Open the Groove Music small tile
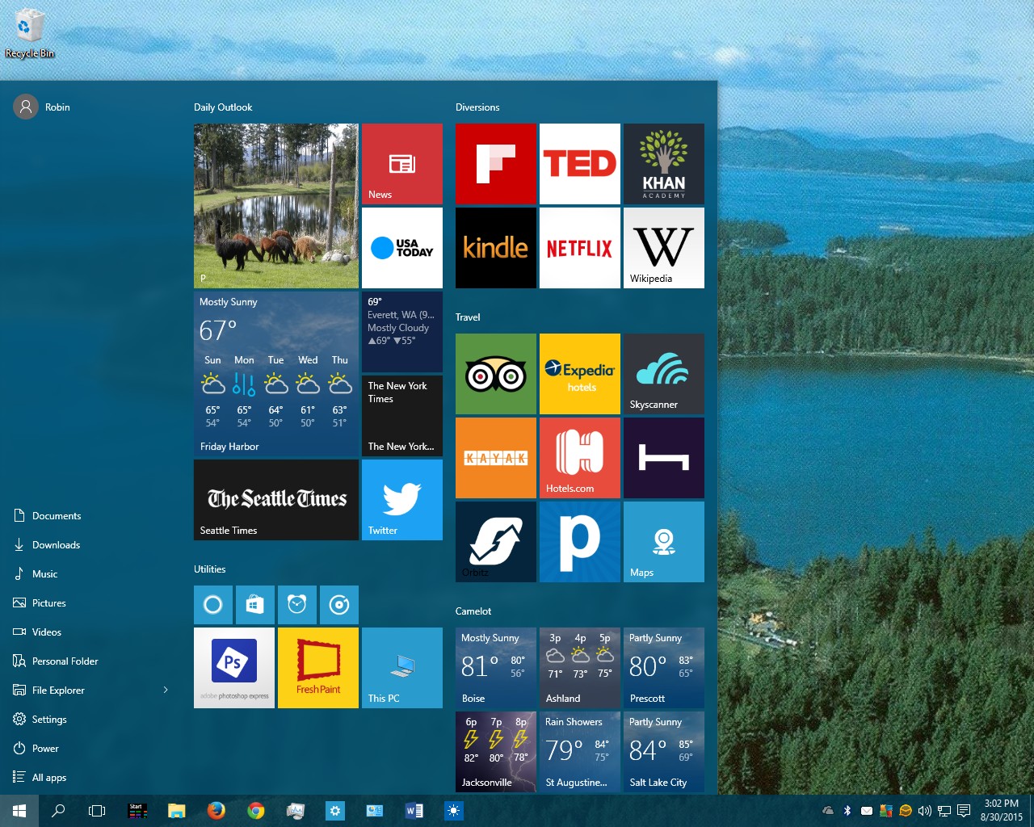Viewport: 1034px width, 827px height. (x=339, y=605)
